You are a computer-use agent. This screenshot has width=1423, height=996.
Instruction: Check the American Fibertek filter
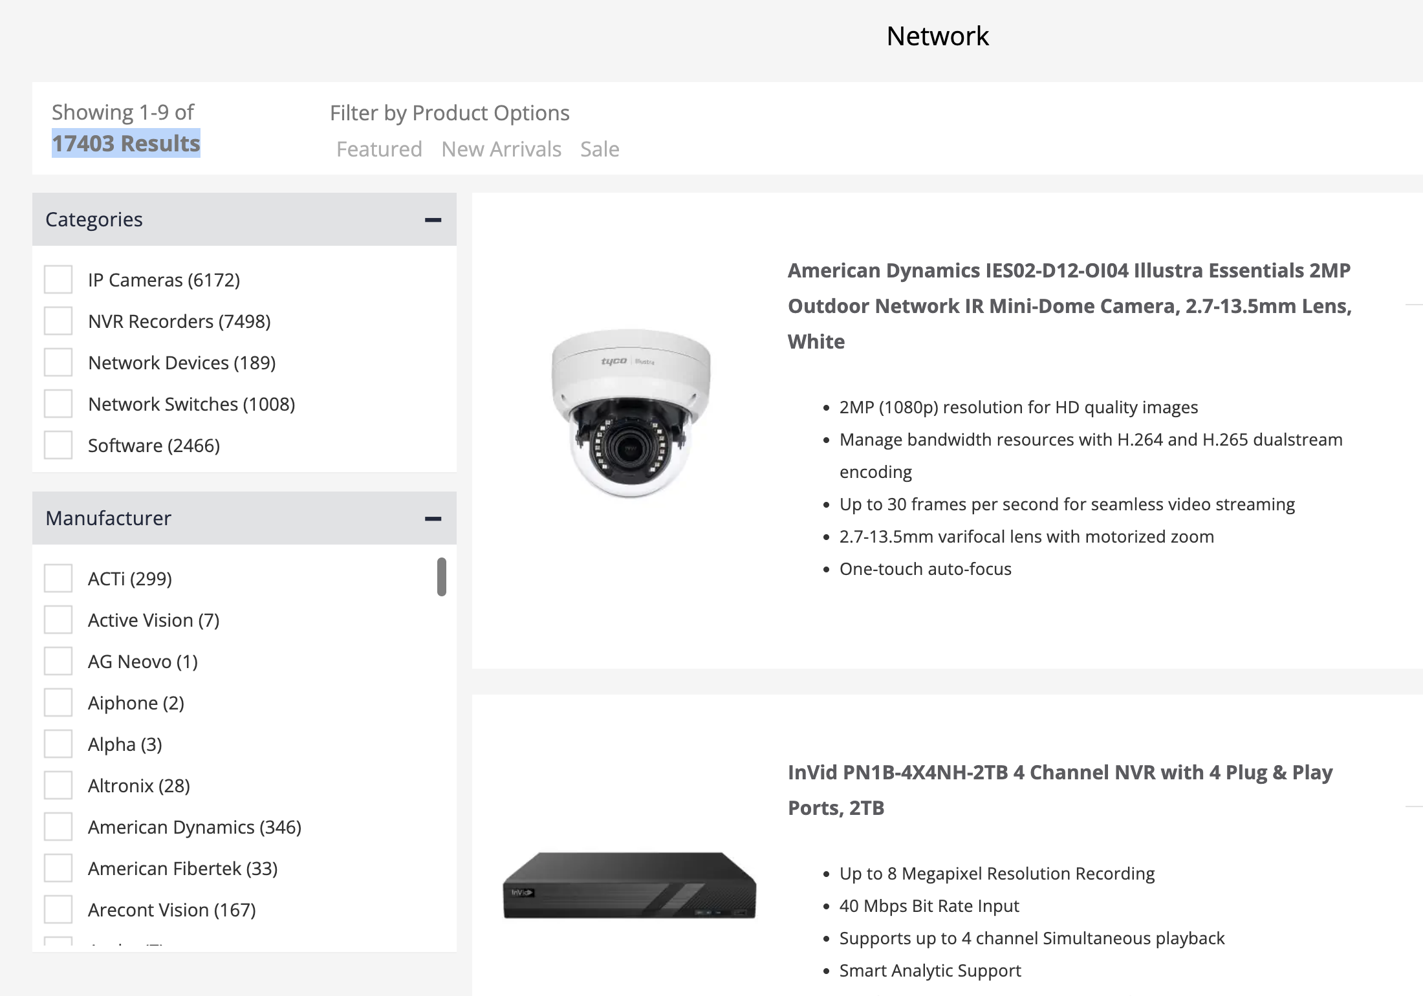[x=58, y=868]
